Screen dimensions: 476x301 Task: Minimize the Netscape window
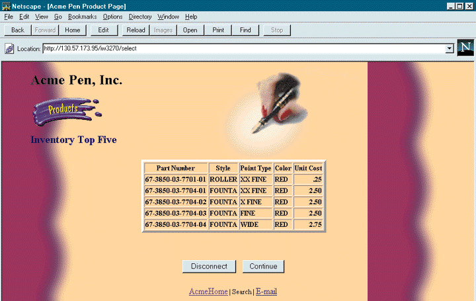tap(451, 6)
